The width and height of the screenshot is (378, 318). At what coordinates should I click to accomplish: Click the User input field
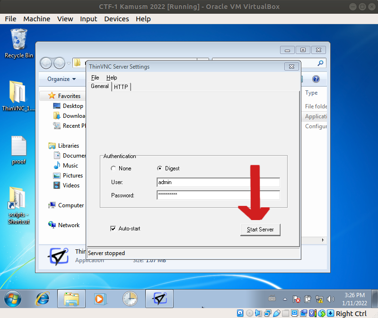[x=218, y=182]
